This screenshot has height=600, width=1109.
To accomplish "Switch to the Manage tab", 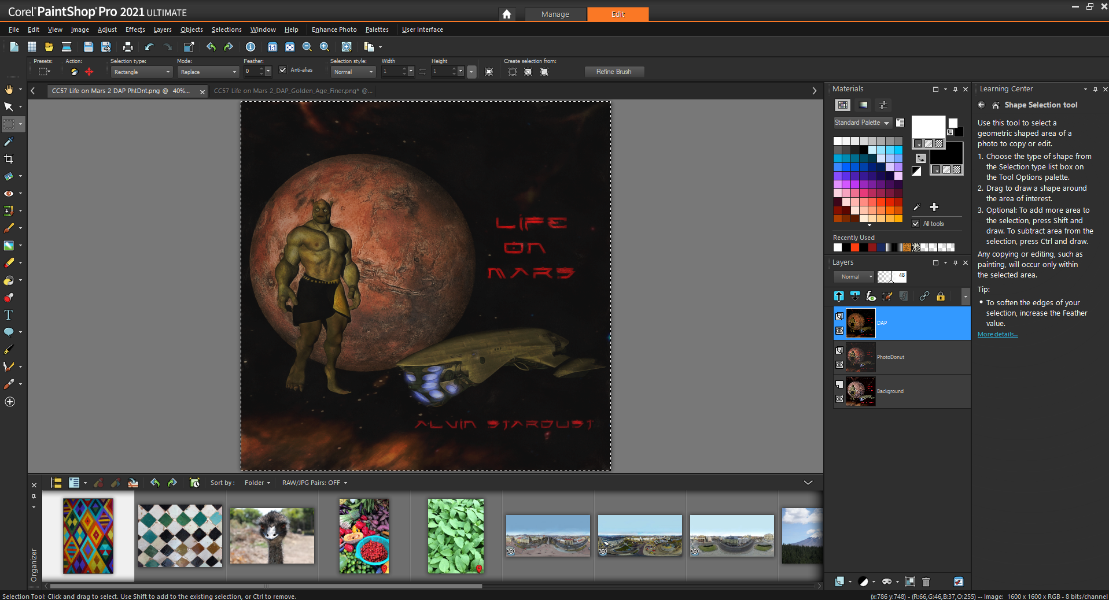I will [x=555, y=14].
